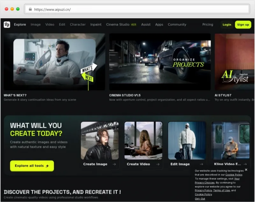Go to the Community section

tap(177, 25)
